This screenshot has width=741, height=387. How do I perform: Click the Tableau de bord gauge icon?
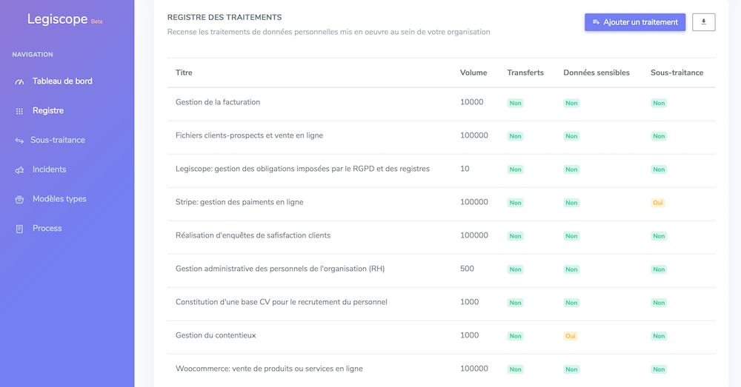pyautogui.click(x=20, y=81)
